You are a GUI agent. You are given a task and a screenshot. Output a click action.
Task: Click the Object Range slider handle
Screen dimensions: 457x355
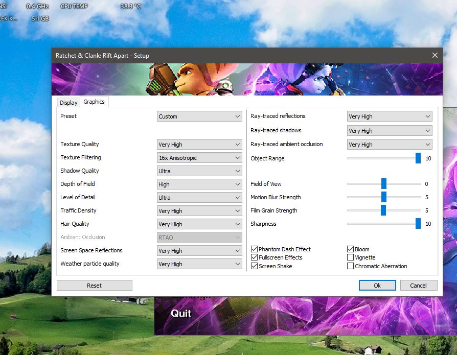point(418,158)
